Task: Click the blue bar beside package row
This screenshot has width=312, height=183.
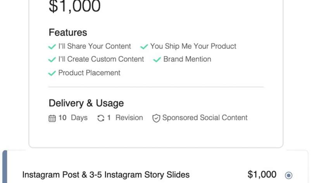Action: click(x=5, y=167)
